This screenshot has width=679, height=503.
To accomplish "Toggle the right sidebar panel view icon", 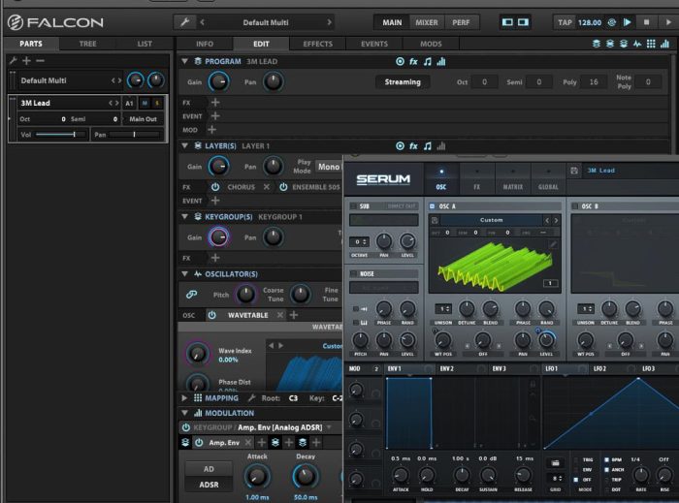I will click(x=523, y=22).
